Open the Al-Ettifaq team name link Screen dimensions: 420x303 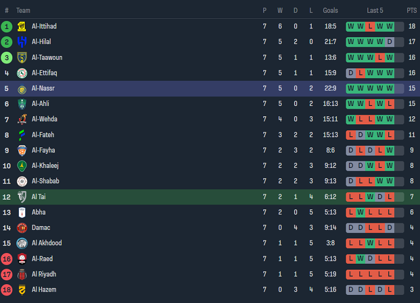pyautogui.click(x=44, y=73)
